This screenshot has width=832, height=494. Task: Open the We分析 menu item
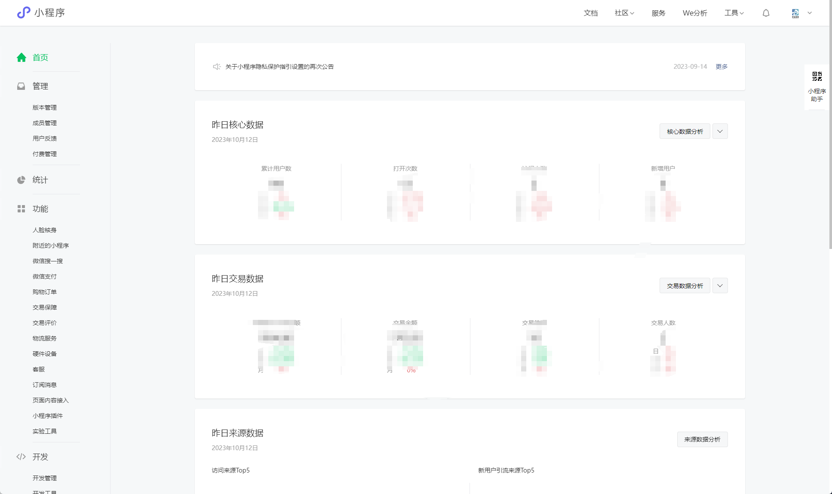[x=695, y=13]
